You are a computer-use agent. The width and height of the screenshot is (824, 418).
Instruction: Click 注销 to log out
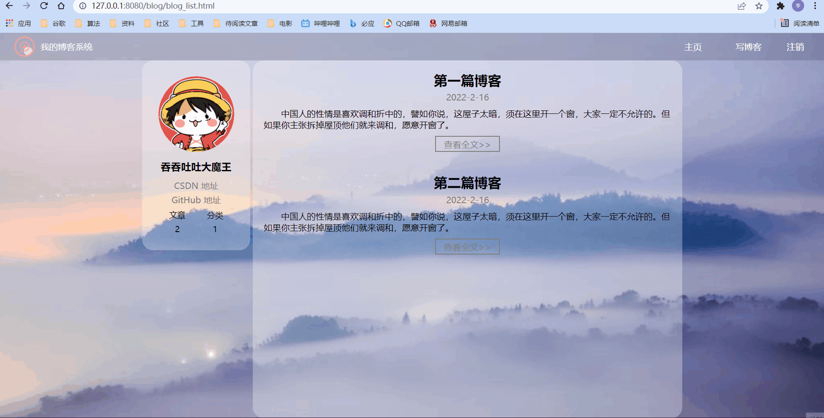tap(795, 47)
